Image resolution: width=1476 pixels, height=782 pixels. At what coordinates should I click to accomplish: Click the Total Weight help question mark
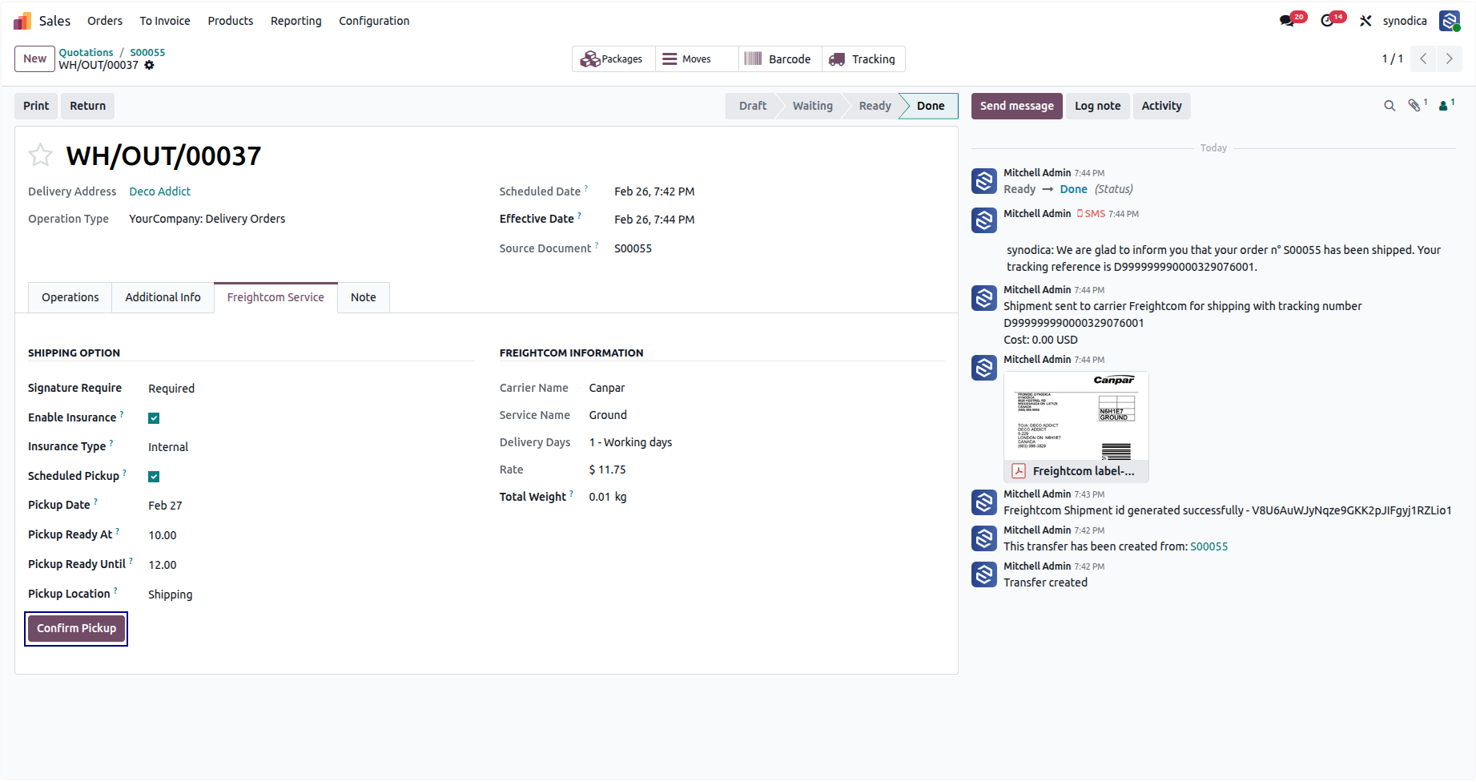point(571,494)
